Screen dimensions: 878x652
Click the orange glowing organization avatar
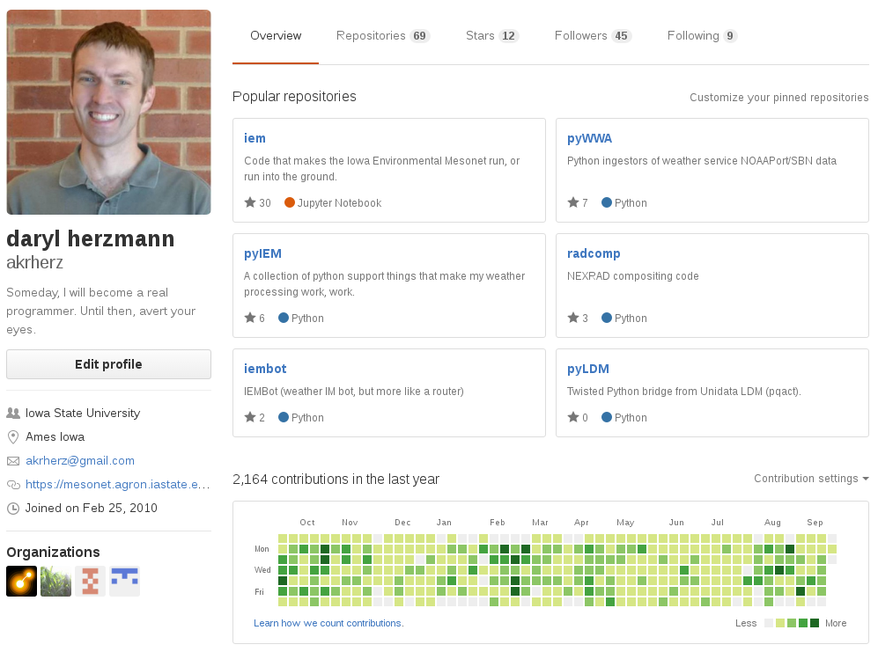(21, 581)
